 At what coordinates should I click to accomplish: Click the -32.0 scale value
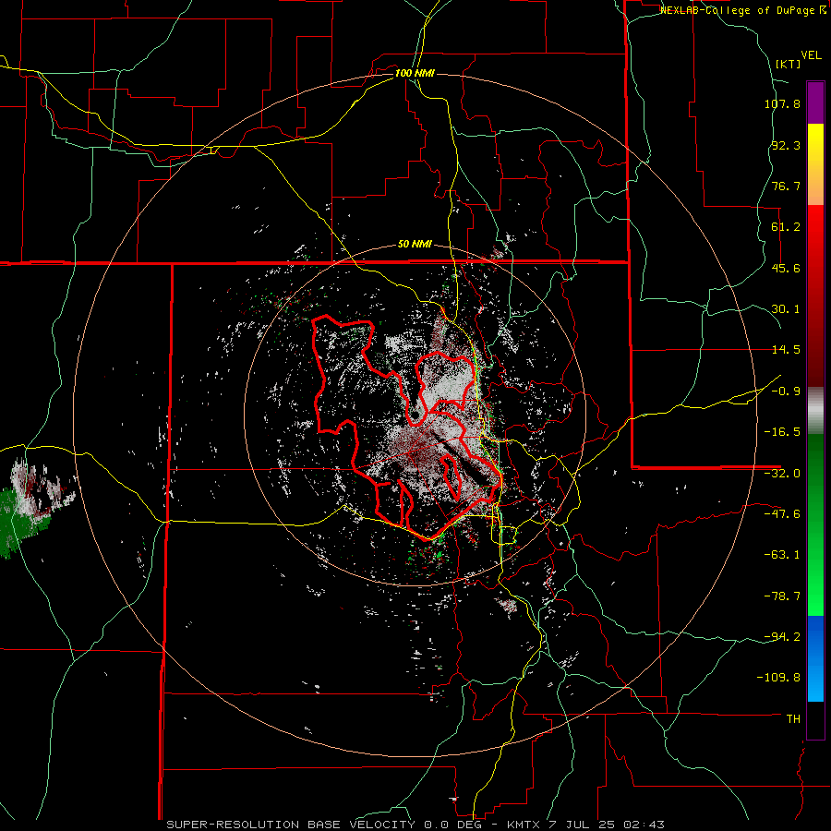(782, 474)
